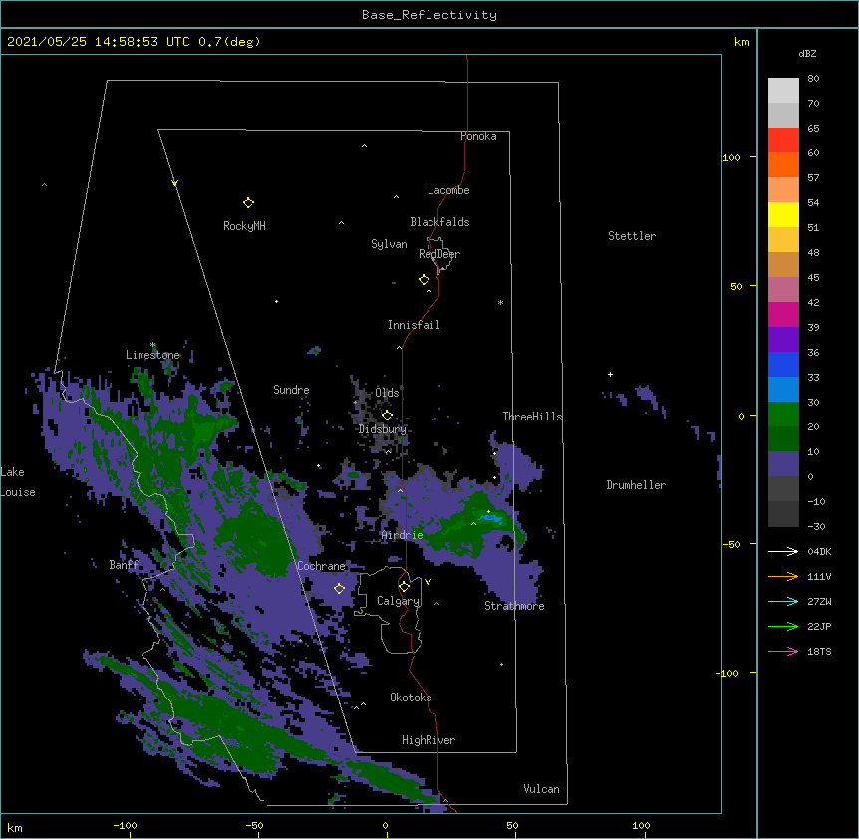Click the orange 111V arrow in legend
The width and height of the screenshot is (859, 839).
[x=783, y=576]
